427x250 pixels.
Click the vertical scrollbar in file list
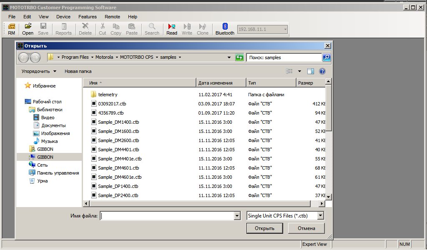point(329,108)
